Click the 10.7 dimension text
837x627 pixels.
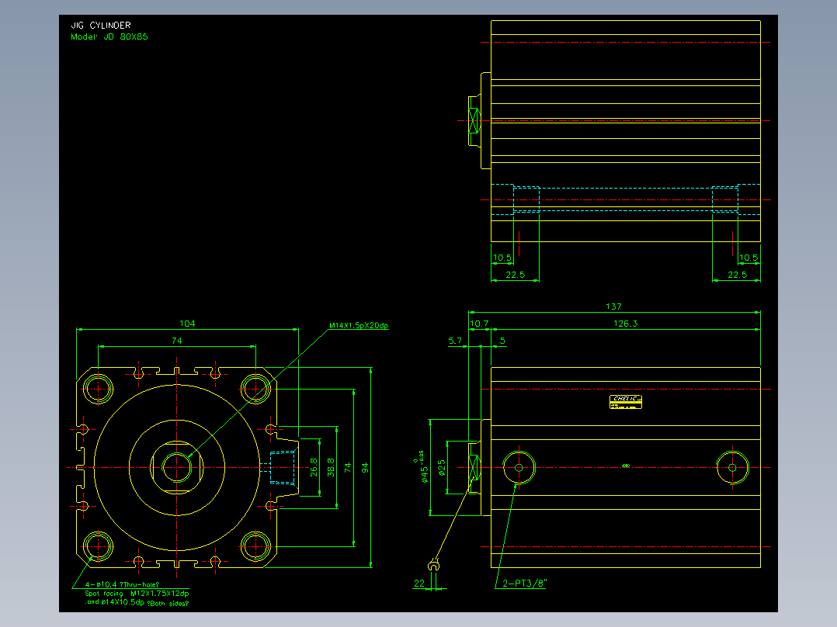pyautogui.click(x=479, y=324)
